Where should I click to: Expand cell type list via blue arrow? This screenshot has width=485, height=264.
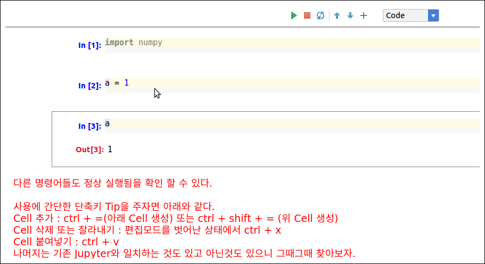click(433, 15)
